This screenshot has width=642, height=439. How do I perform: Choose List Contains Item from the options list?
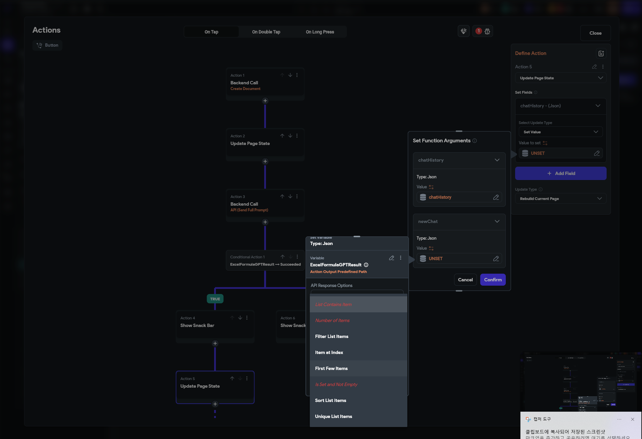click(x=359, y=304)
